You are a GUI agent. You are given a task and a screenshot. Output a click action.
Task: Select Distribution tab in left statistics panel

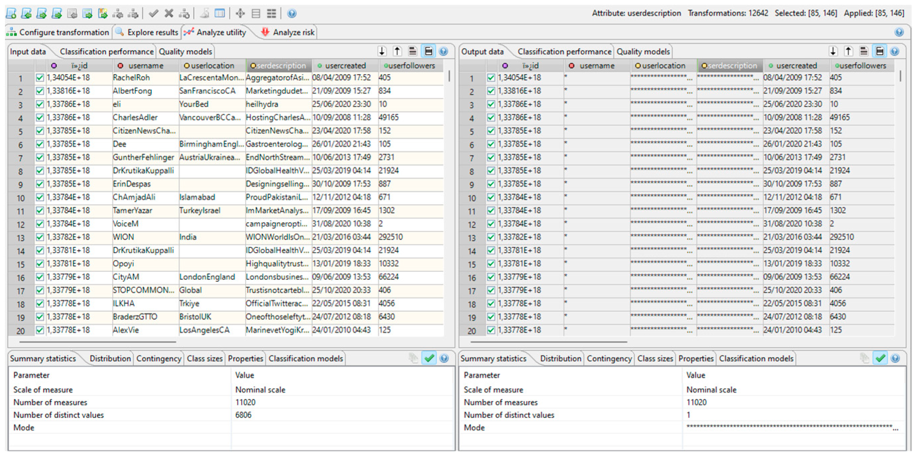pos(110,358)
